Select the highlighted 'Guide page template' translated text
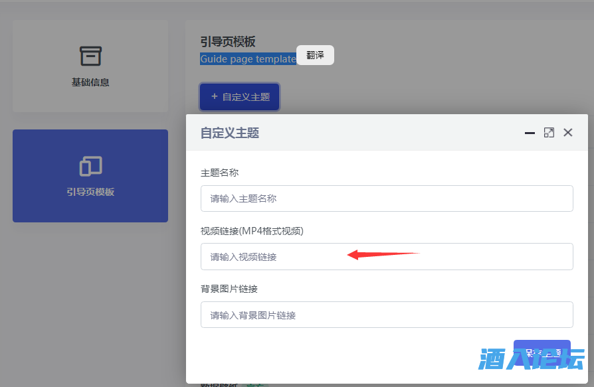The image size is (594, 387). (x=248, y=58)
